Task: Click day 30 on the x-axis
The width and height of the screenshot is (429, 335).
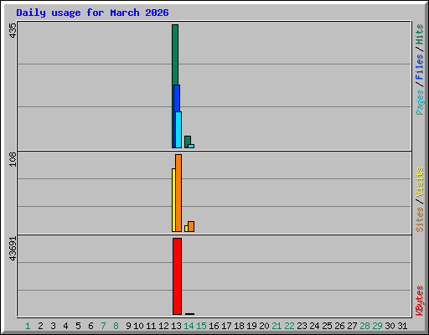Action: [390, 326]
